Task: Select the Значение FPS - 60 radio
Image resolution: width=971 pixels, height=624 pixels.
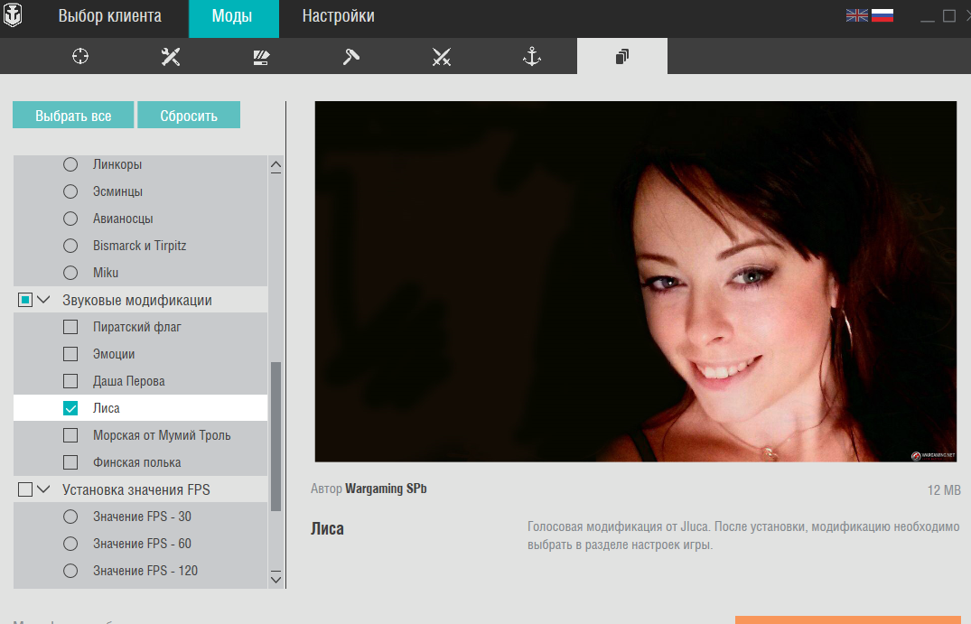Action: [70, 544]
